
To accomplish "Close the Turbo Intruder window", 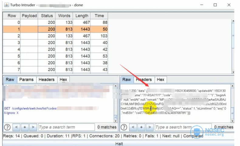I will [229, 5].
